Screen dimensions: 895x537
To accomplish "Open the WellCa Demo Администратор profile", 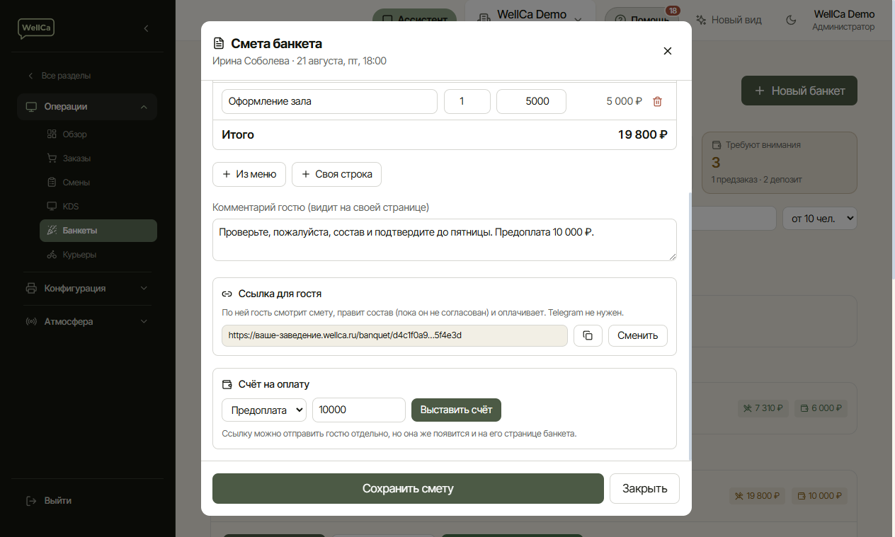I will pyautogui.click(x=844, y=20).
